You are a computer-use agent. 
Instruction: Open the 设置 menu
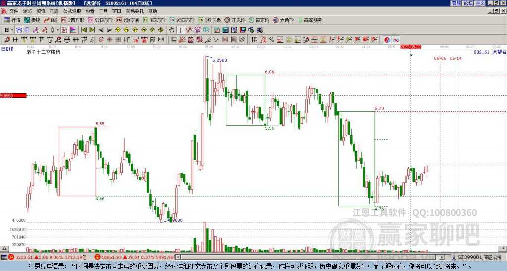[90, 11]
